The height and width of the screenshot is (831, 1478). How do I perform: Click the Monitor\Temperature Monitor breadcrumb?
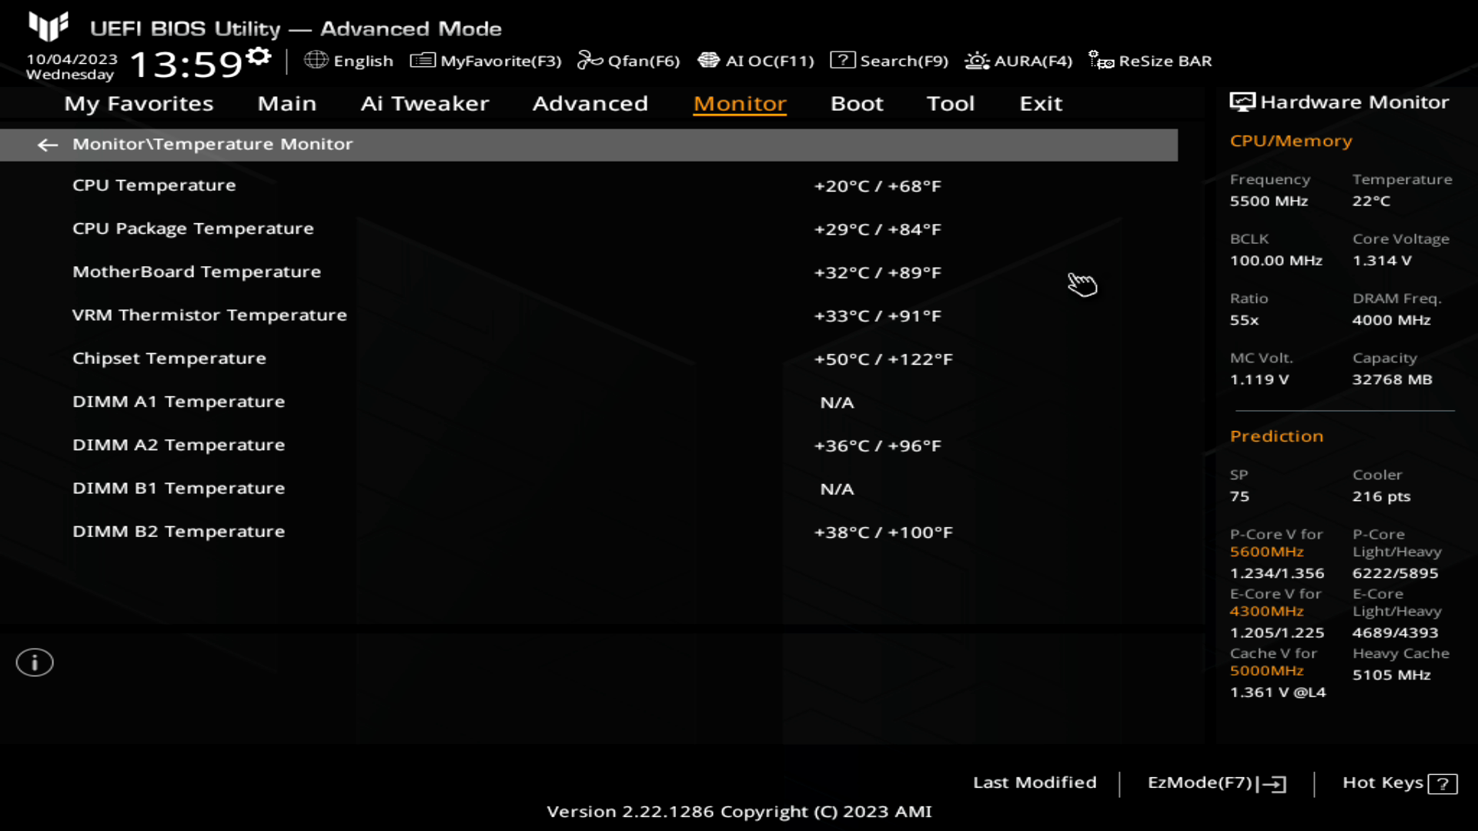click(212, 144)
